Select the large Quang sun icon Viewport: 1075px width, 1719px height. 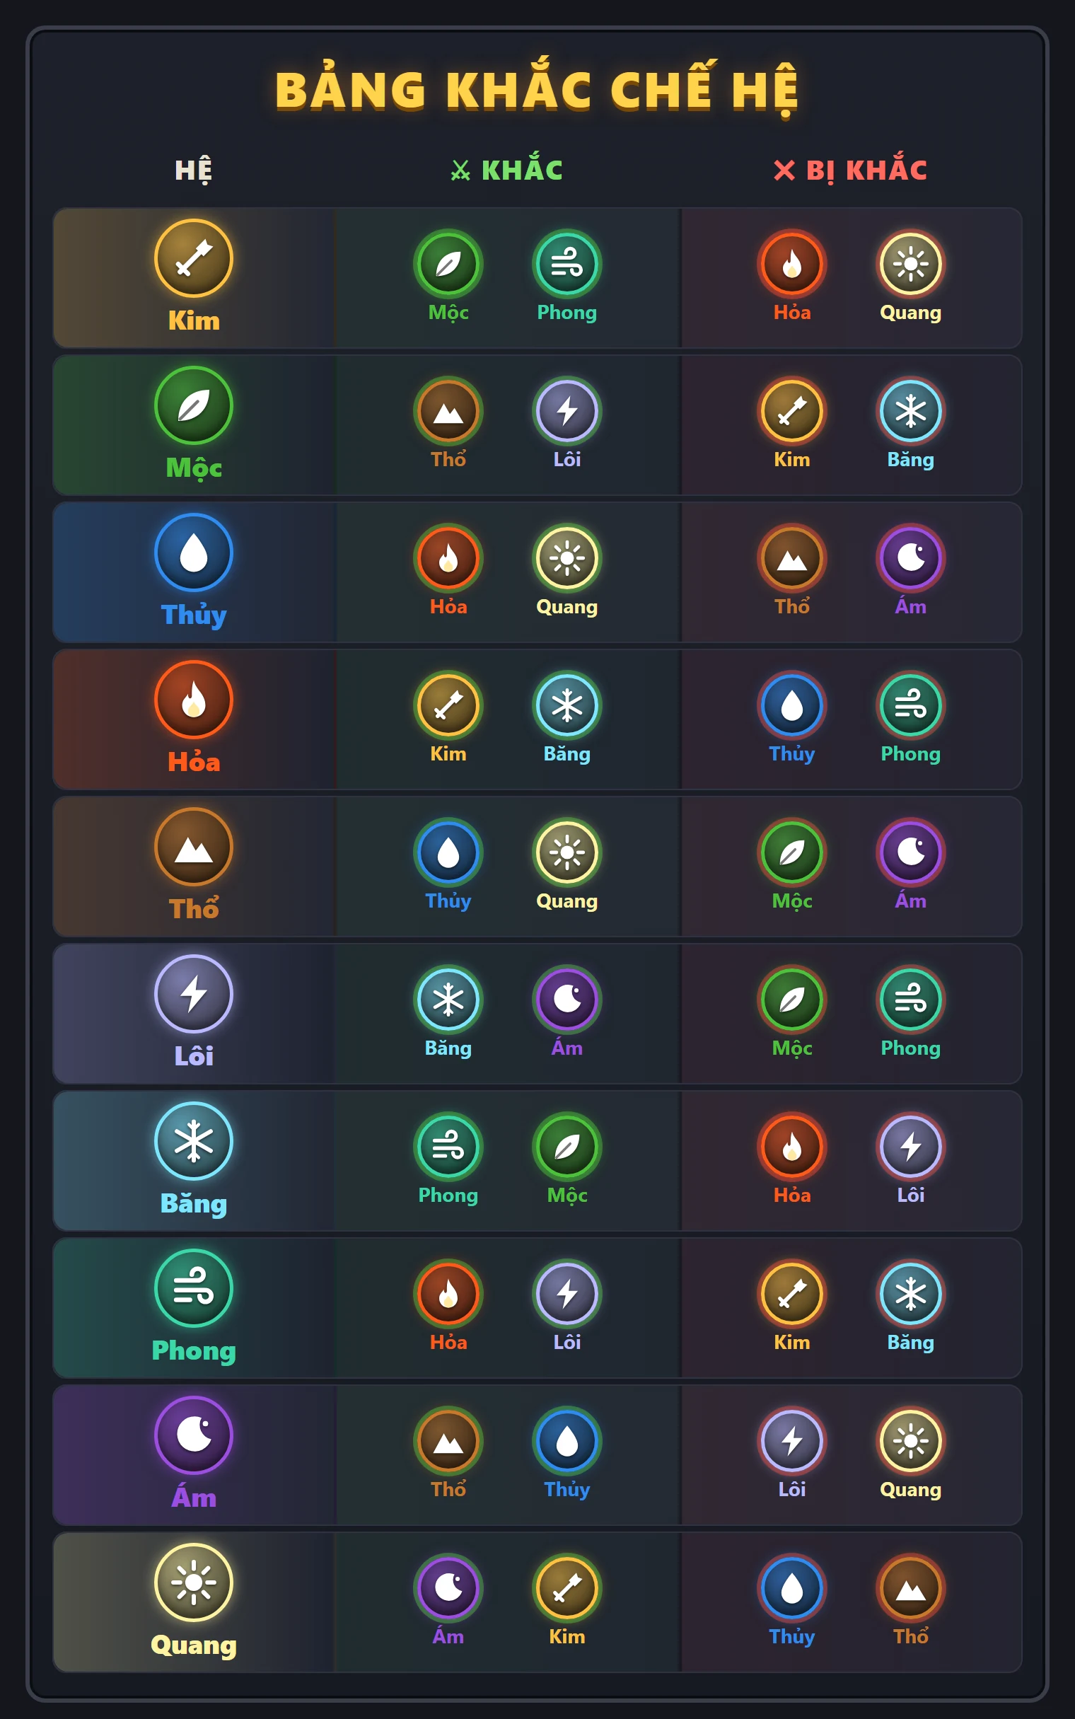193,1582
